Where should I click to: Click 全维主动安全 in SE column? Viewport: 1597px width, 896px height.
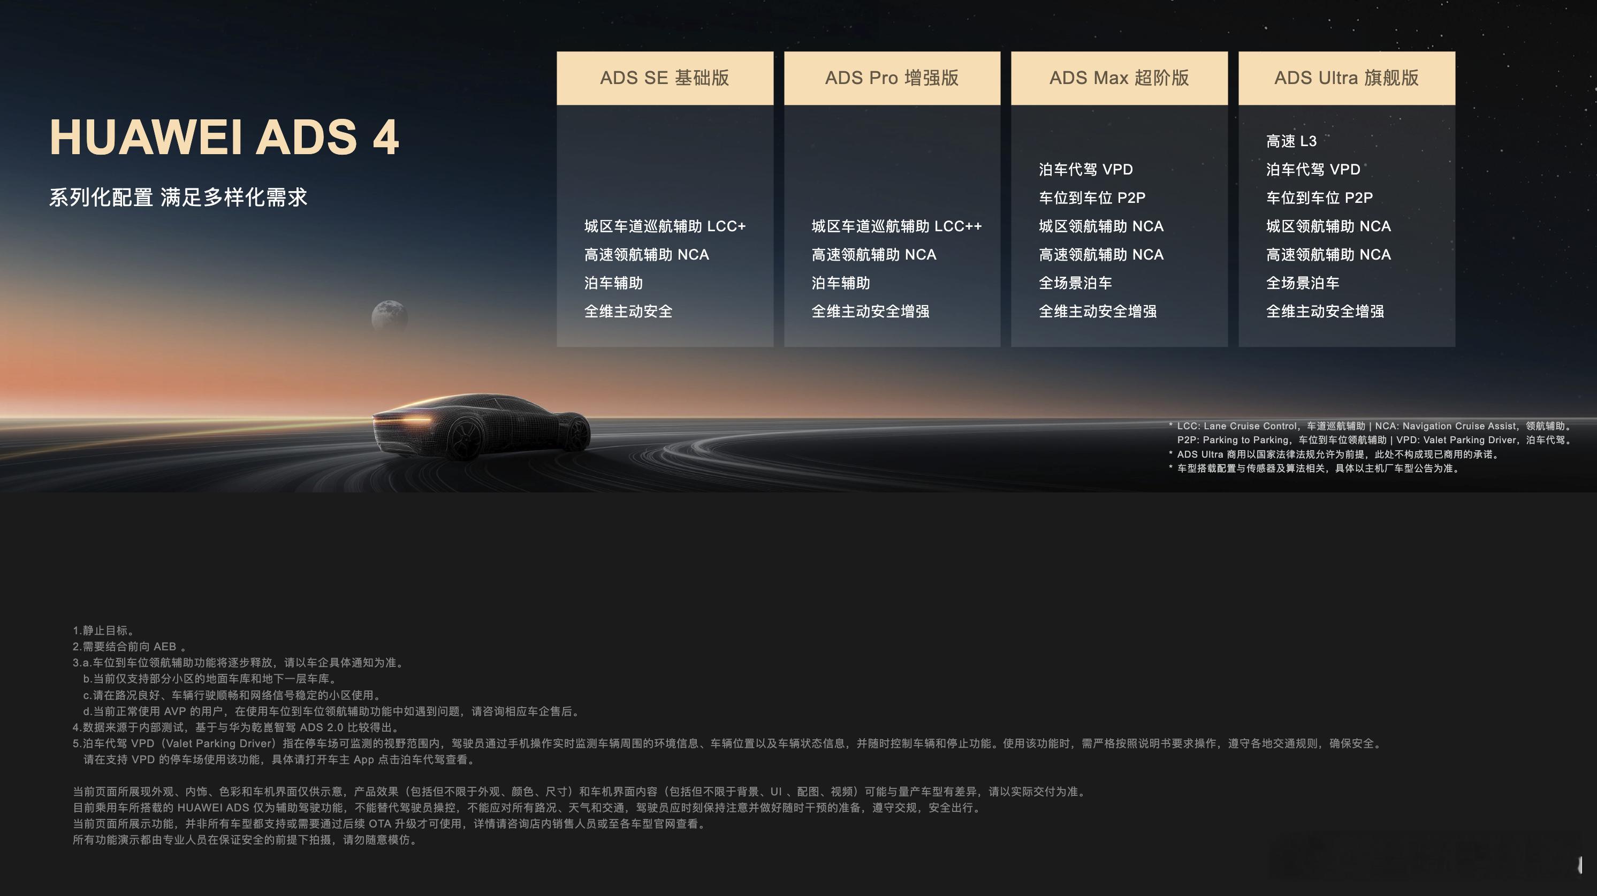pos(628,312)
